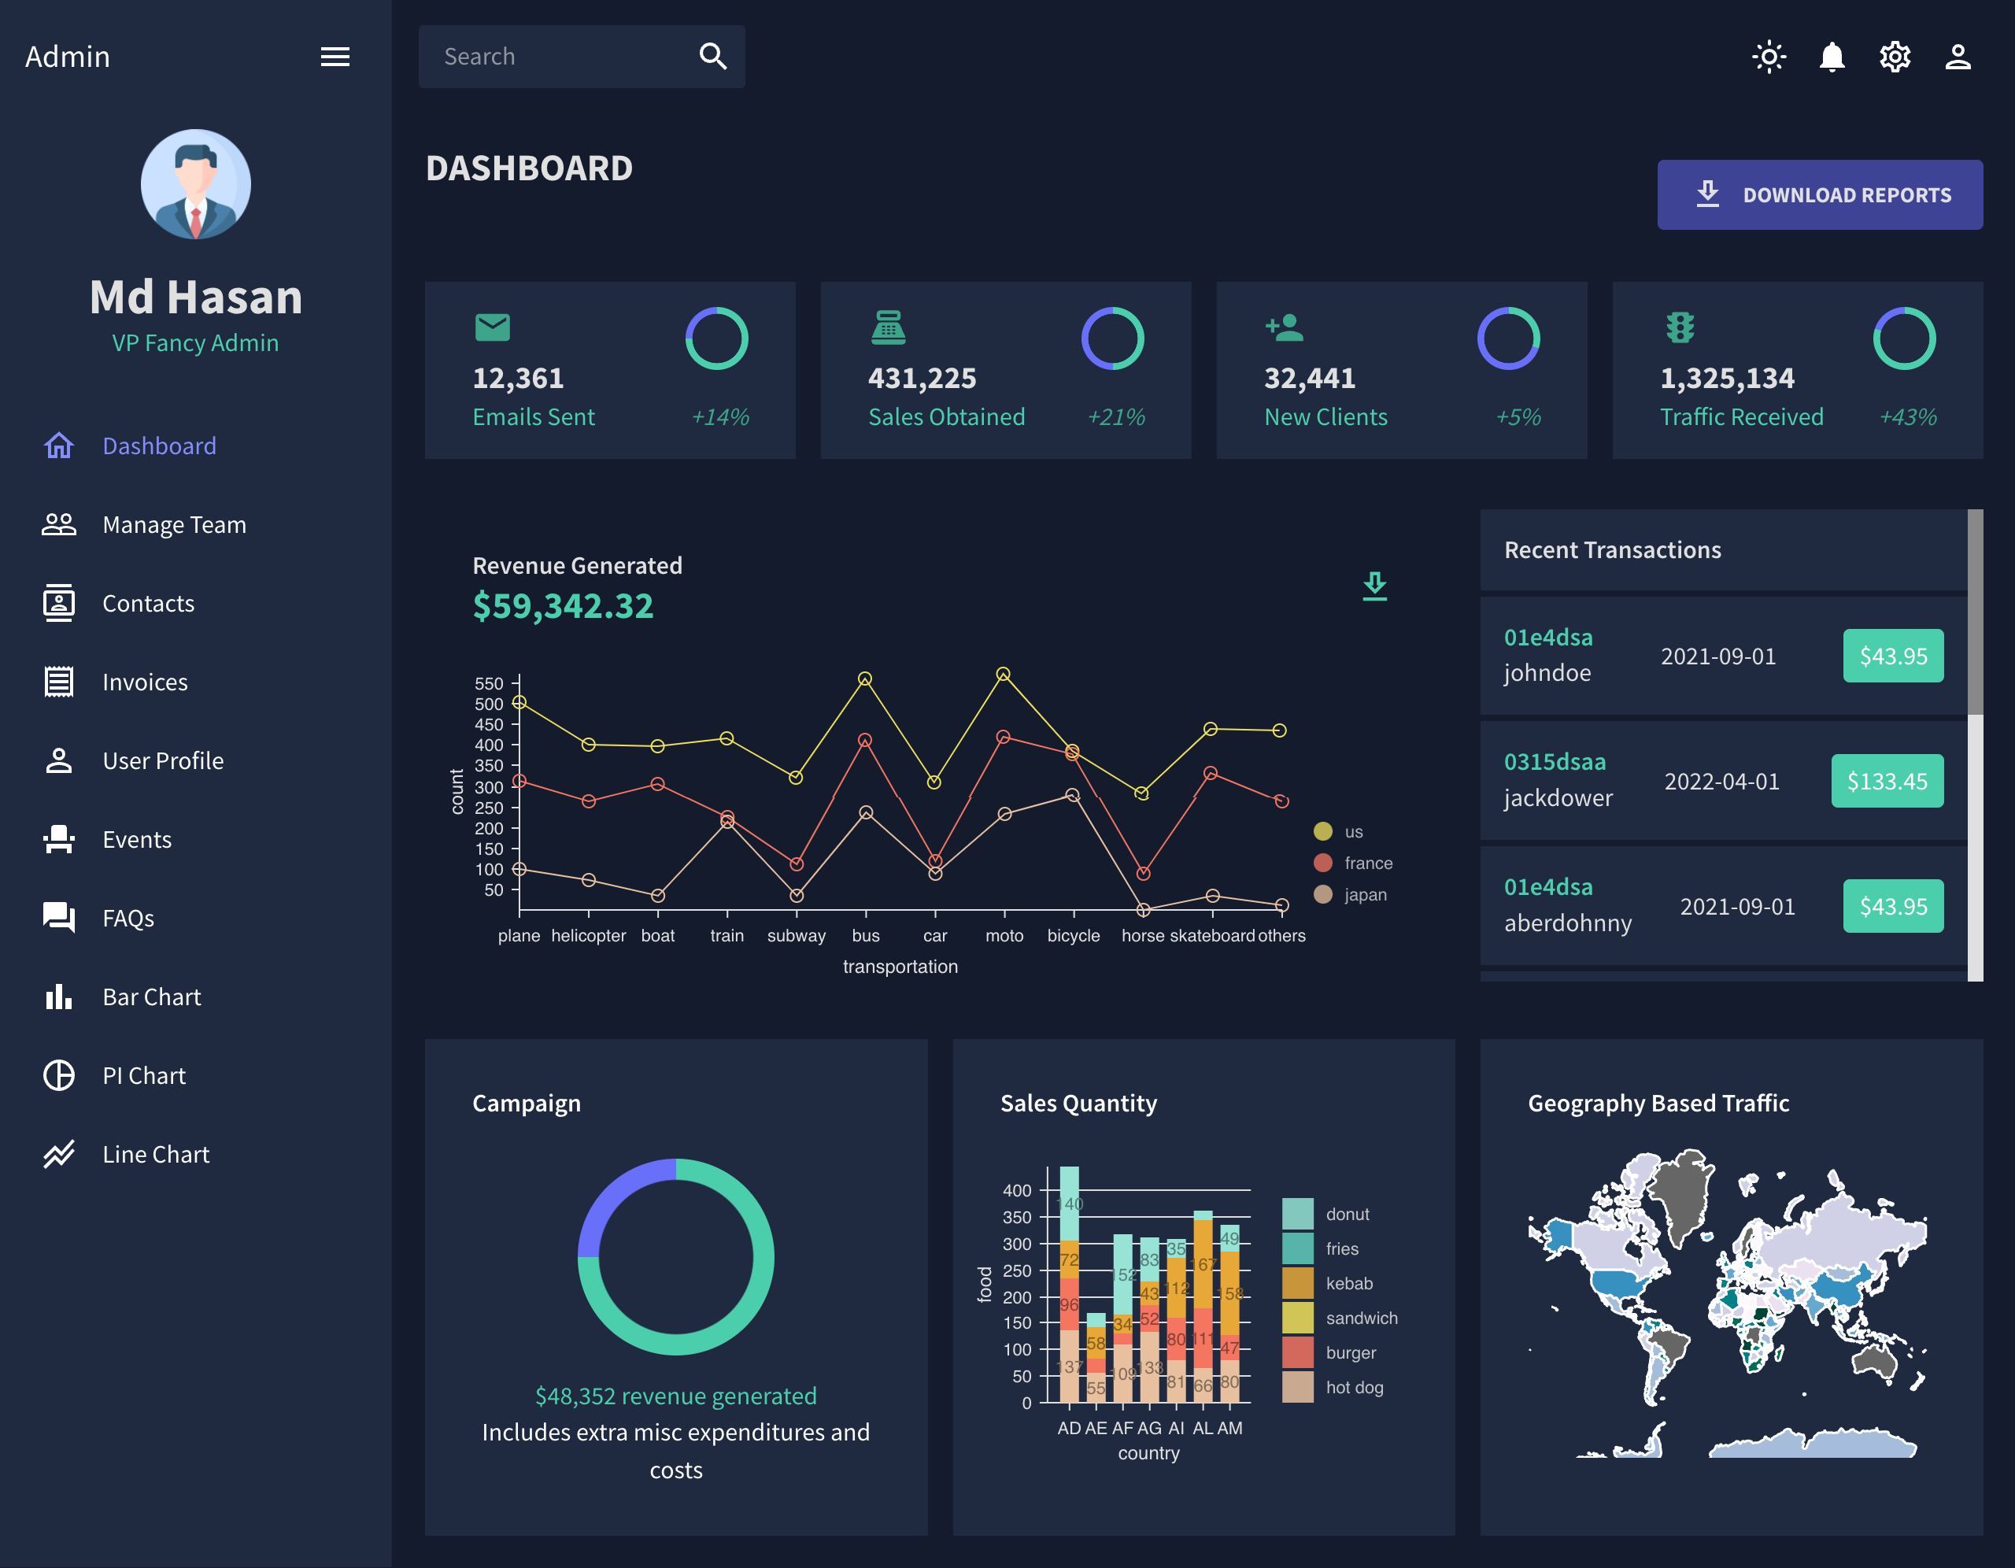
Task: Click the New Clients person-add icon
Action: 1285,327
